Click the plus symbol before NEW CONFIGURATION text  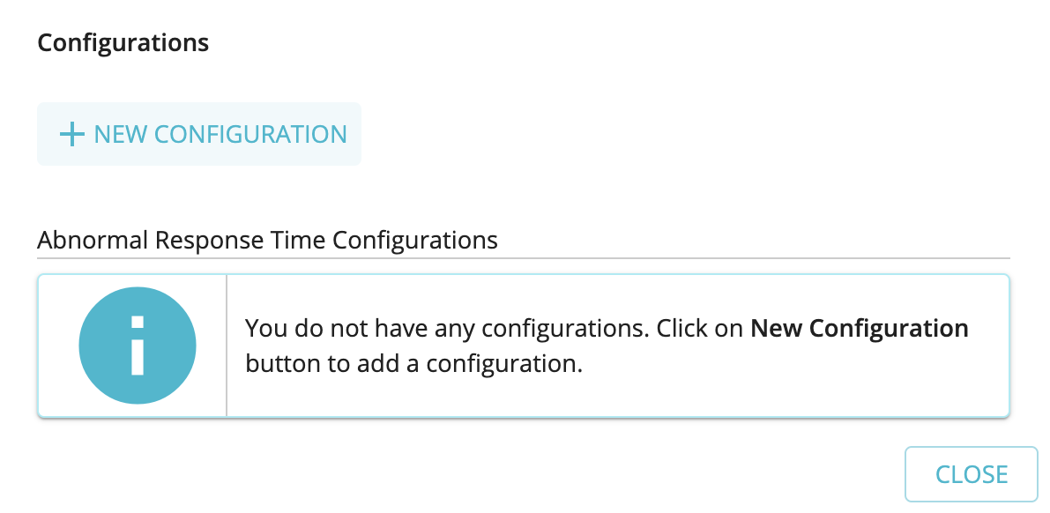pos(70,135)
